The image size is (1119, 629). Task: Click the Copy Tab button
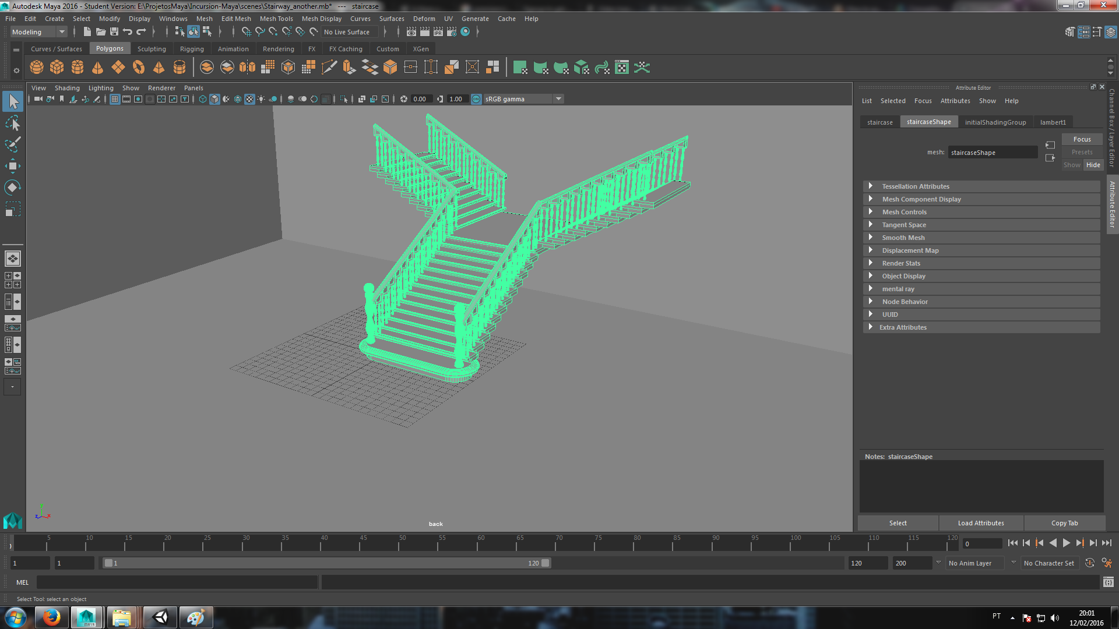1065,523
